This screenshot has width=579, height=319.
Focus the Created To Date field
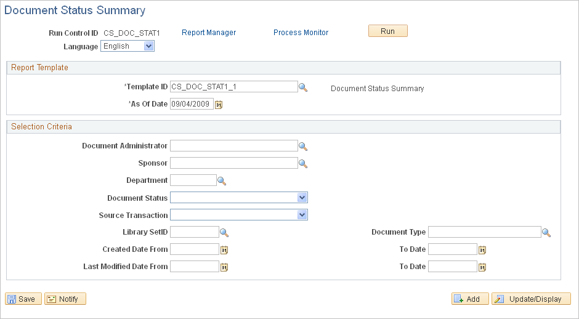pos(452,249)
